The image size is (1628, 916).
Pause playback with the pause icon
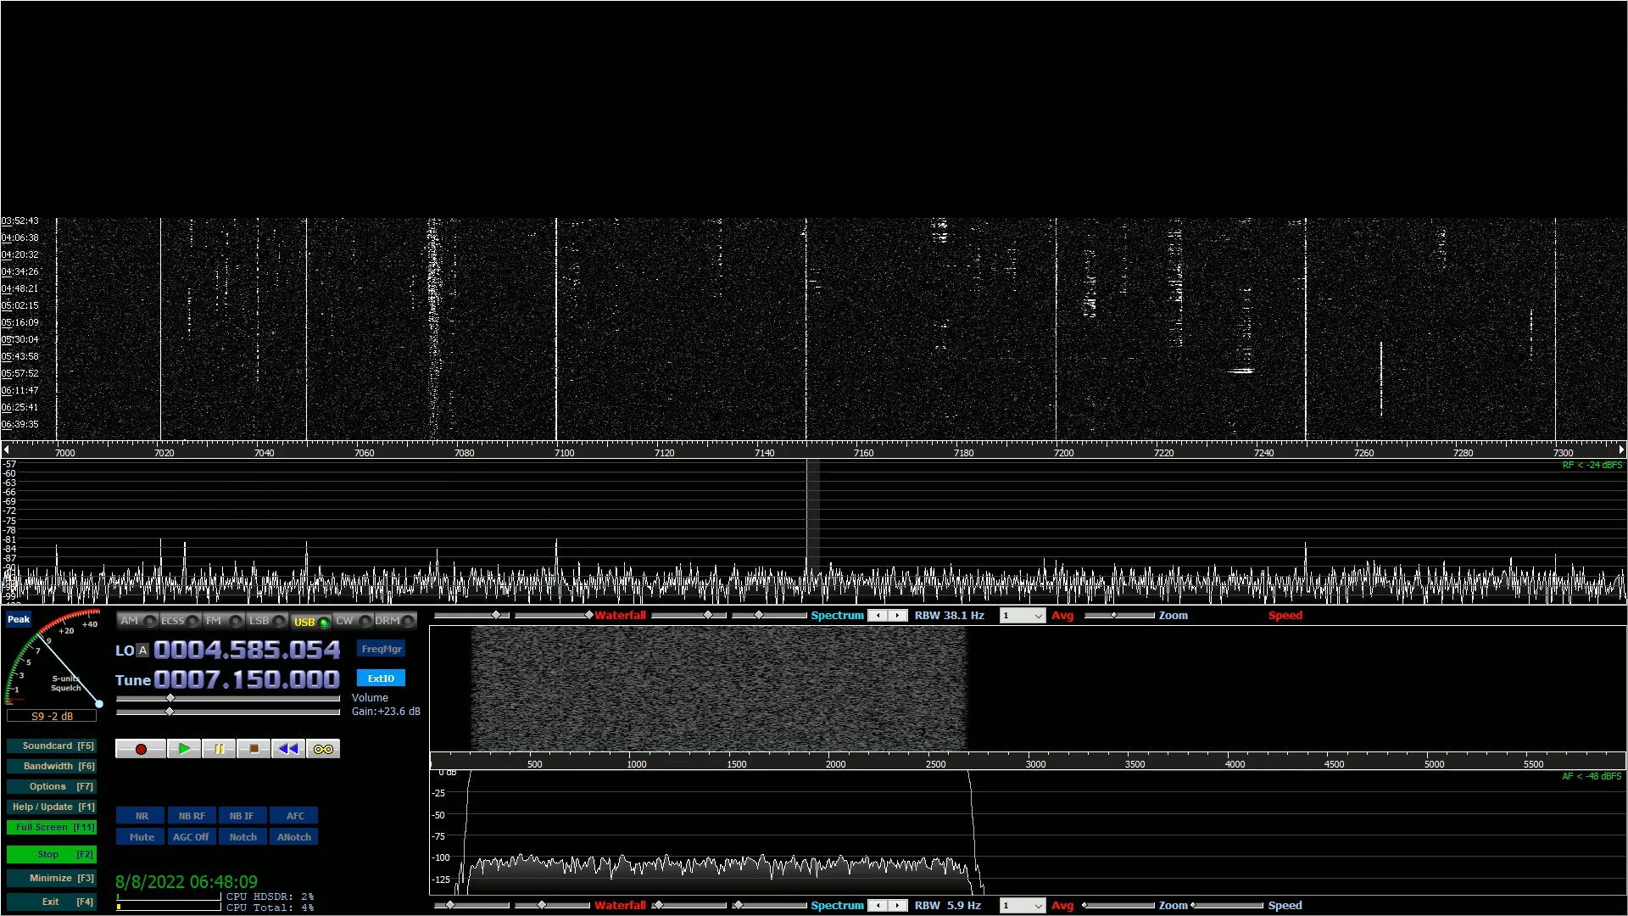[219, 748]
